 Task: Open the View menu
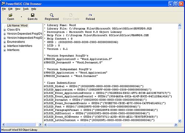(x=18, y=9)
